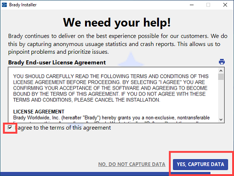Click the NO, DO NOT CAPTURE DATA link
Screen dimensions: 234x176
coord(132,165)
